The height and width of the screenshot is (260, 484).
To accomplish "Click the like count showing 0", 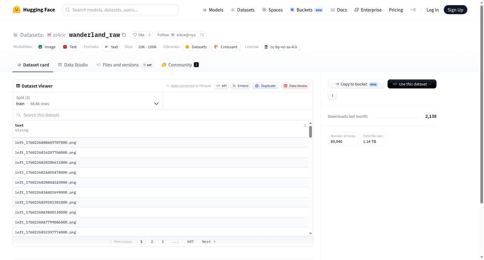I will [149, 35].
